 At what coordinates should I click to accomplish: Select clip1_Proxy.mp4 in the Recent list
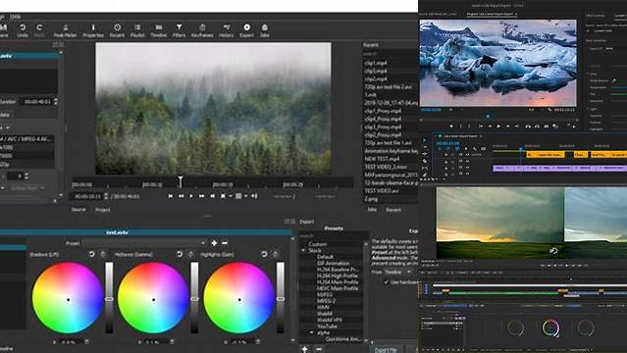(x=383, y=111)
